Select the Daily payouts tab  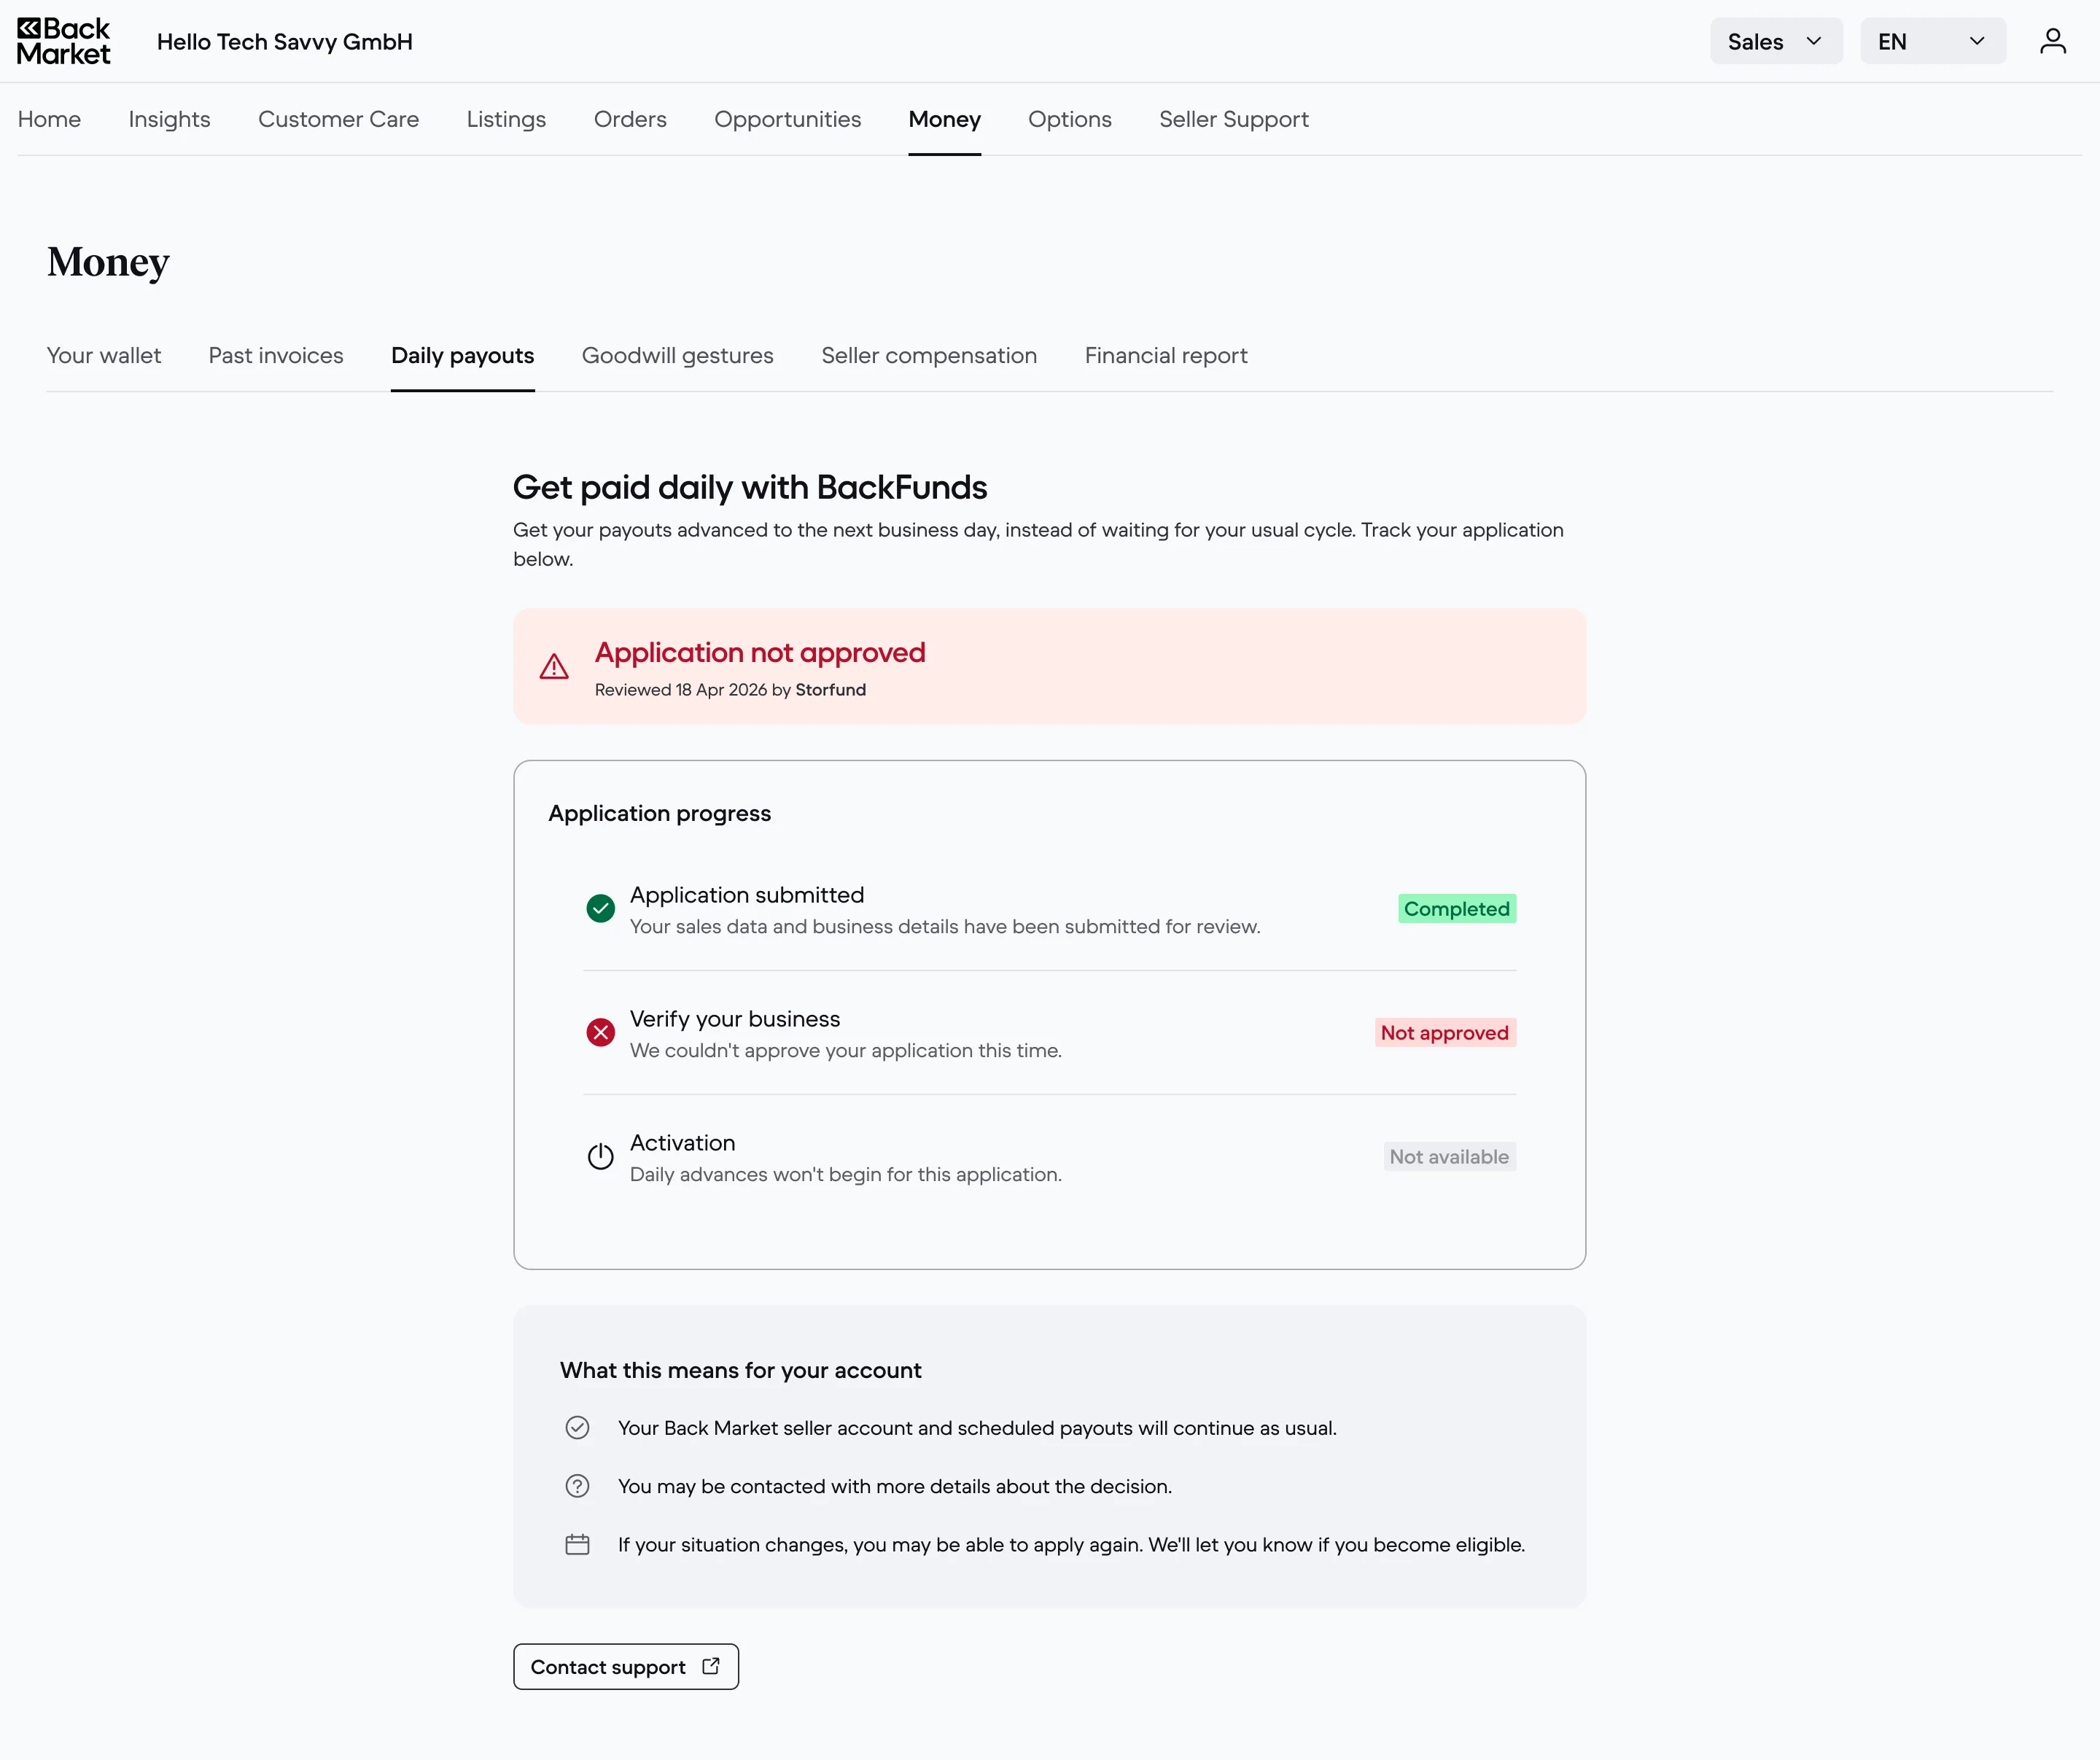[x=462, y=355]
